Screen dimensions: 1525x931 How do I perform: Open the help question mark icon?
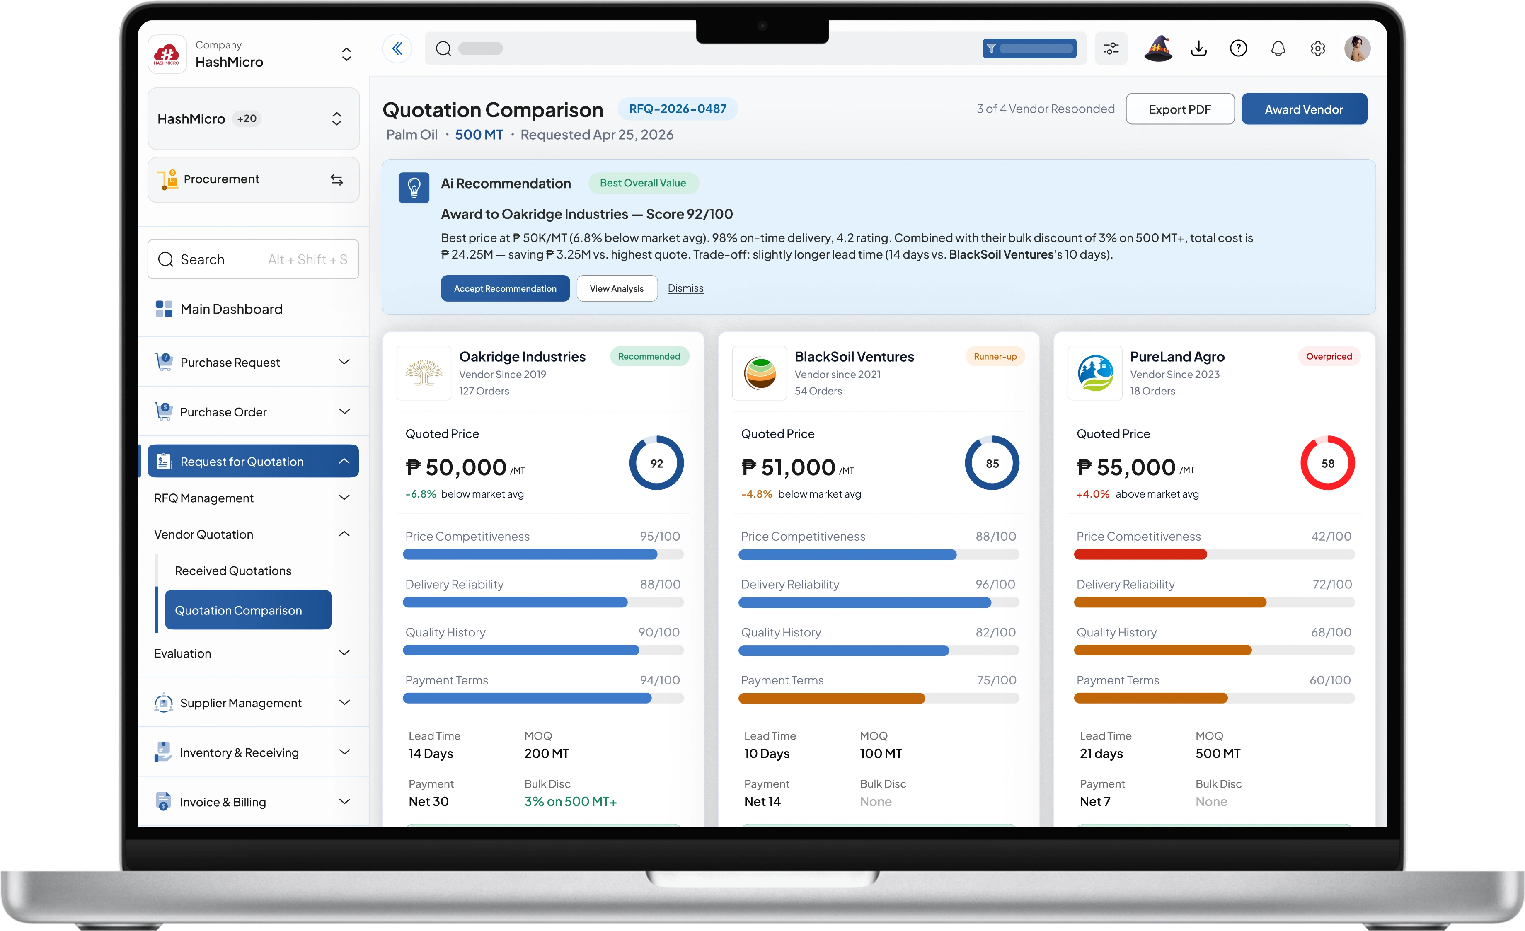click(x=1239, y=48)
